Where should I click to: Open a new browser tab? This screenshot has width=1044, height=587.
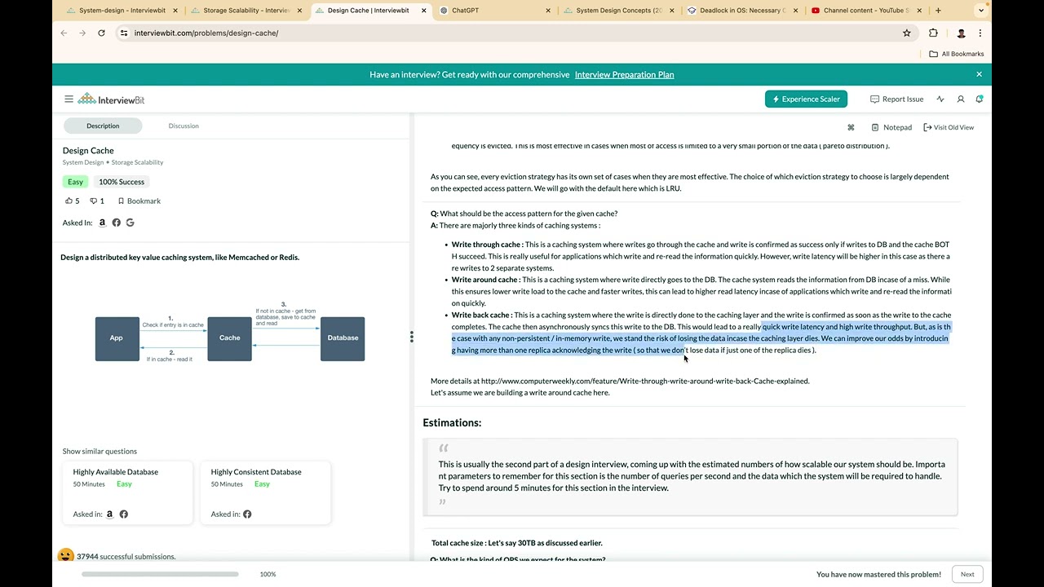(x=938, y=11)
